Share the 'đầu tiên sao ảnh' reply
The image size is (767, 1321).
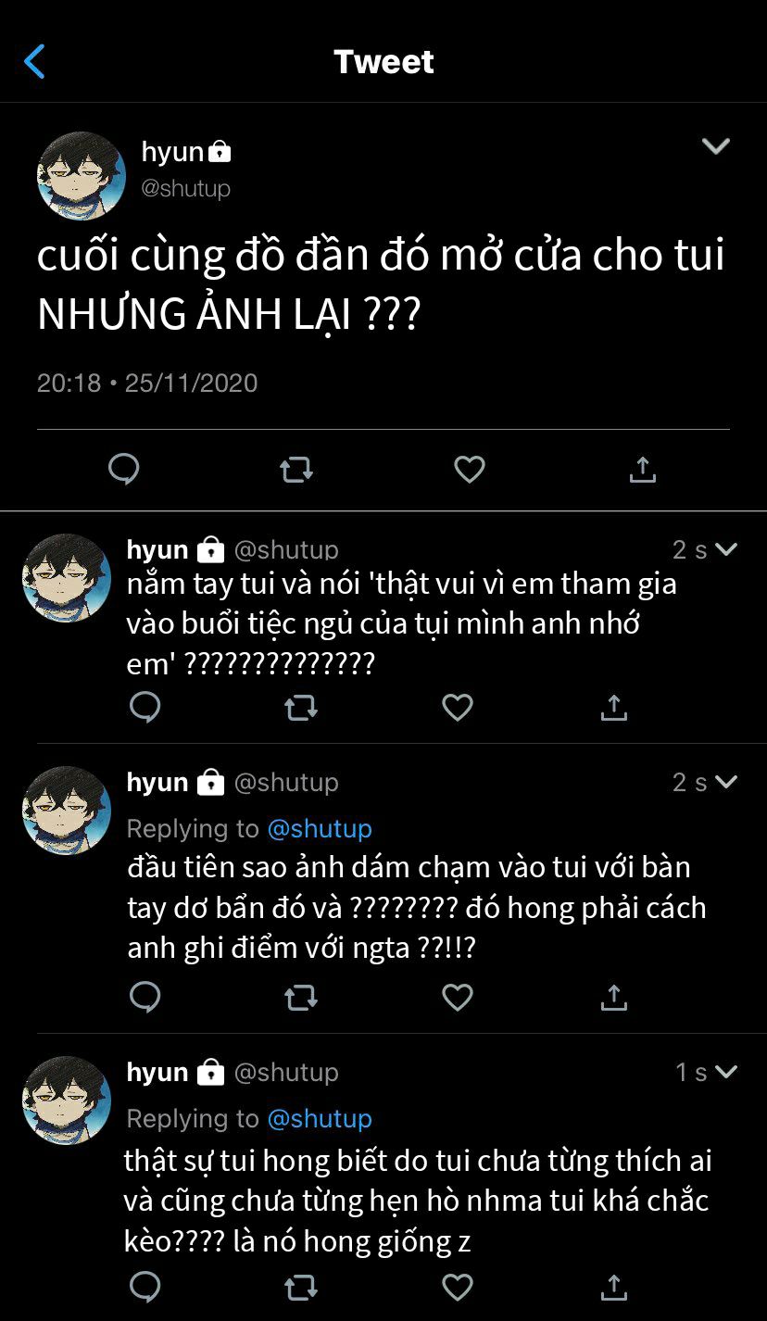613,998
